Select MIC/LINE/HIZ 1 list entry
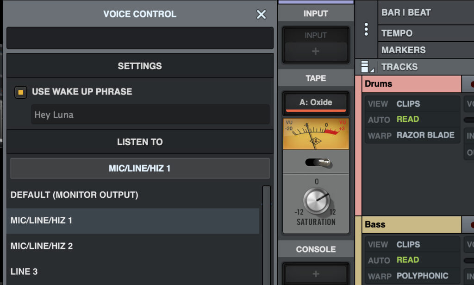 pyautogui.click(x=133, y=221)
